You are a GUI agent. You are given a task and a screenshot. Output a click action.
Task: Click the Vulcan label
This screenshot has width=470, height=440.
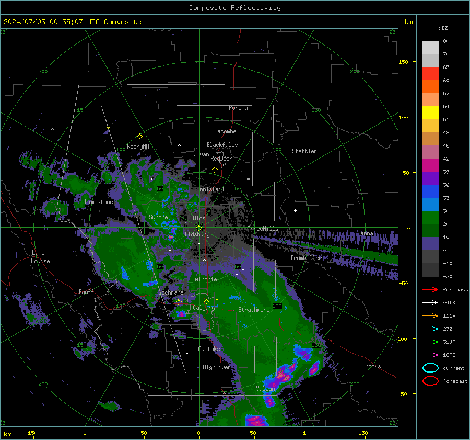[266, 389]
